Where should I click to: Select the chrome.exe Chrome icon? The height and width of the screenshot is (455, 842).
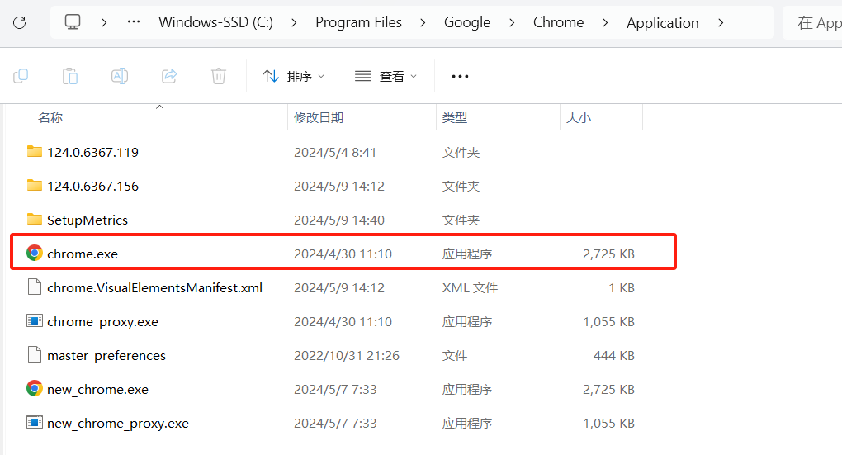[x=35, y=253]
